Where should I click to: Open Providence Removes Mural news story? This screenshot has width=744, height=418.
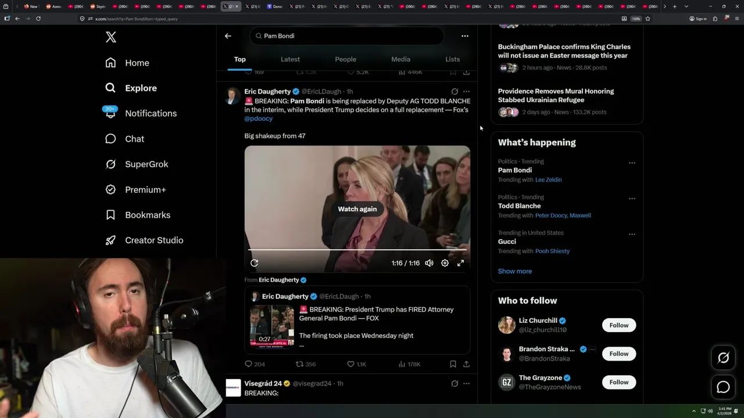point(556,96)
